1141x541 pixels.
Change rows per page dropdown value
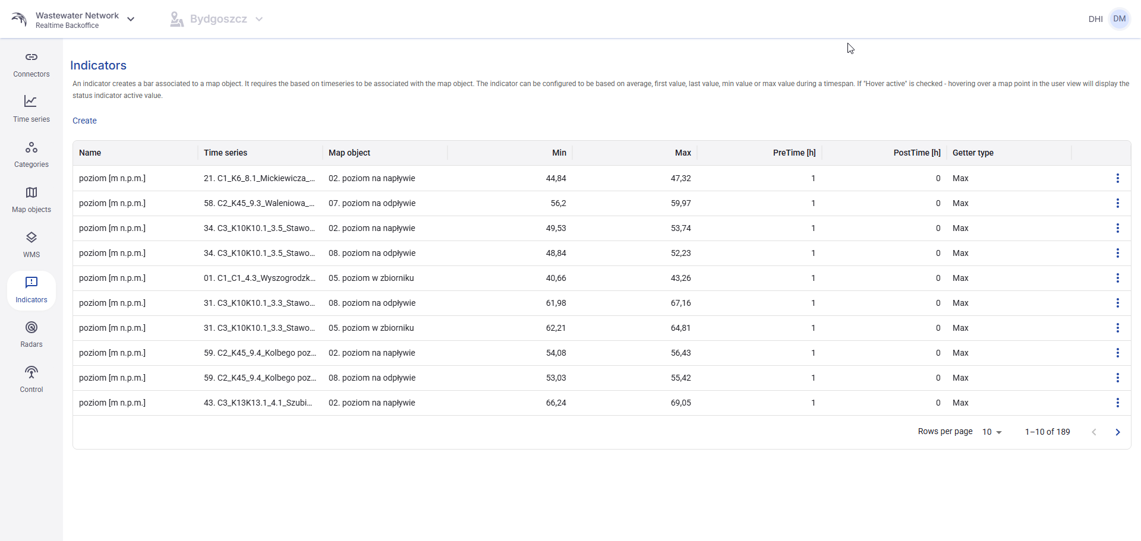coord(992,432)
